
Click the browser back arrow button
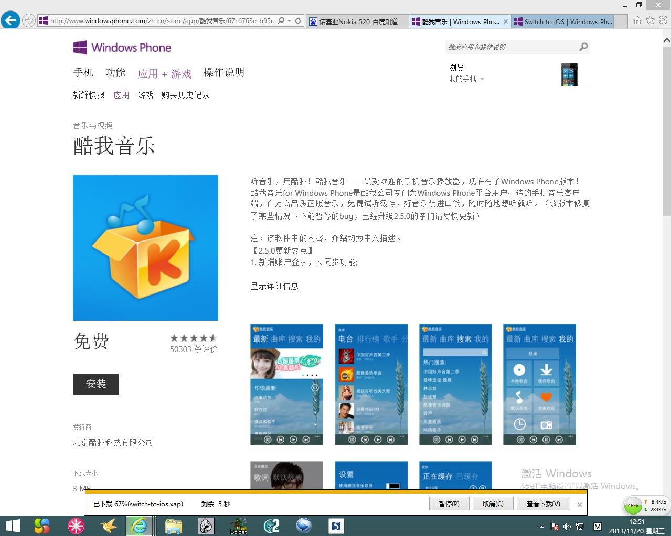[10, 20]
